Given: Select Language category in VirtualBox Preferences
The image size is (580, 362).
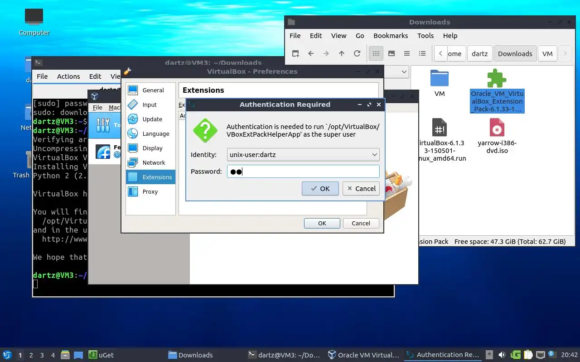Looking at the screenshot, I should pyautogui.click(x=150, y=133).
